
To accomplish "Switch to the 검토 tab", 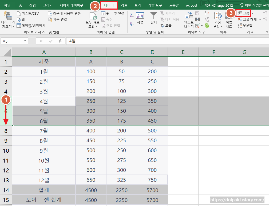I will tap(124, 5).
